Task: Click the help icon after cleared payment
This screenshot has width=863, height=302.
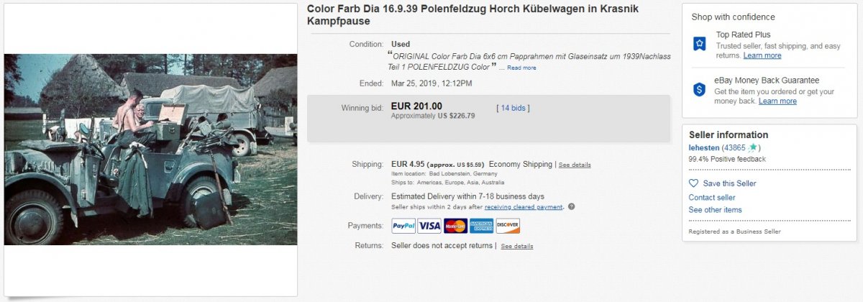Action: (571, 207)
